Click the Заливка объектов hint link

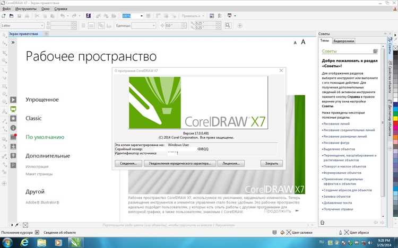pyautogui.click(x=337, y=197)
